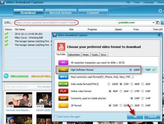
Task: Click the 4K format badge
Action: [x=63, y=62]
